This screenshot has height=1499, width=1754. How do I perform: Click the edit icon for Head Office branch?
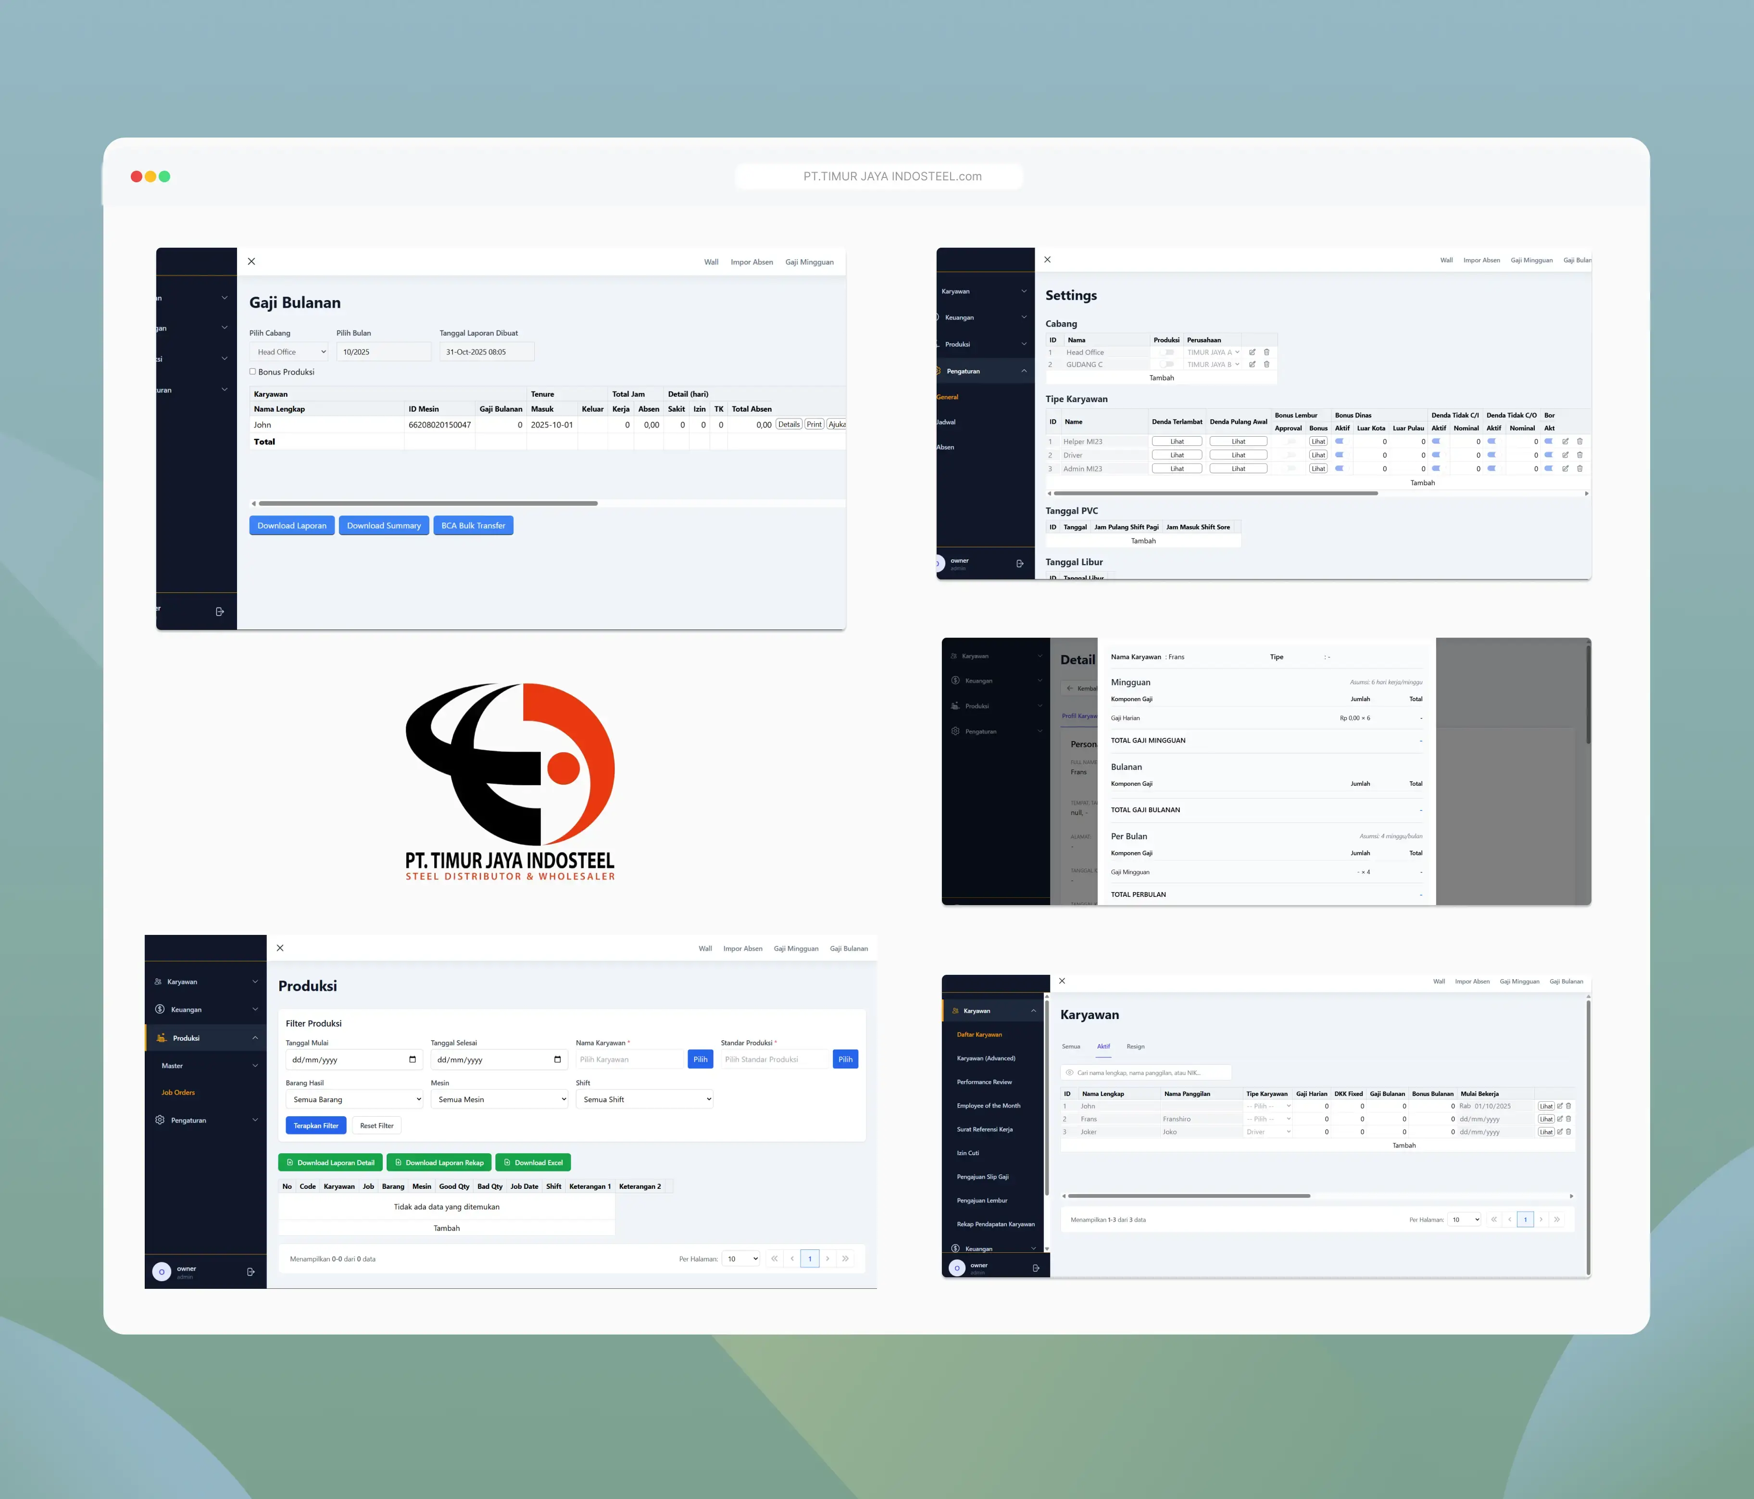(1252, 353)
